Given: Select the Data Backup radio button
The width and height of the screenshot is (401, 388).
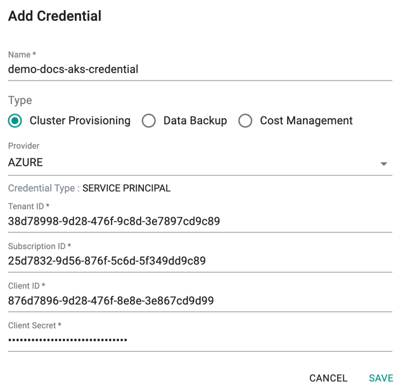Looking at the screenshot, I should (149, 120).
